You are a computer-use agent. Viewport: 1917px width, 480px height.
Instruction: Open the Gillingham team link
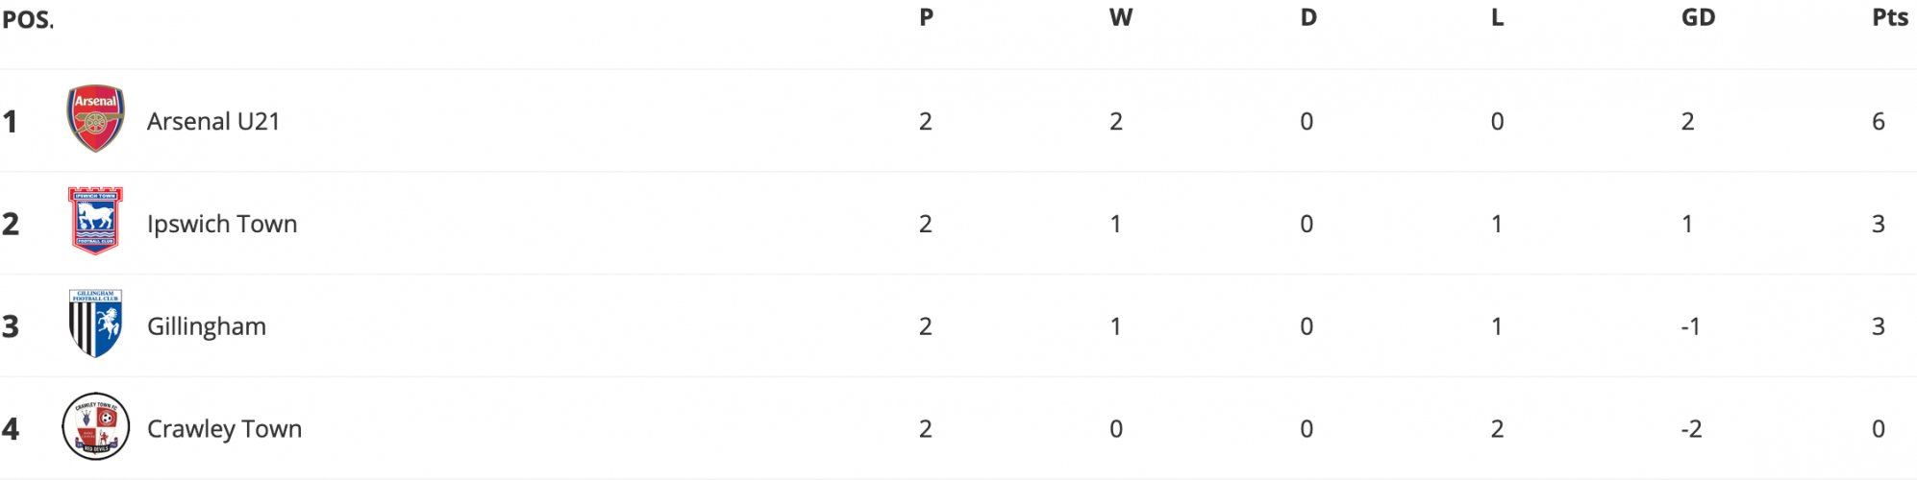coord(207,326)
